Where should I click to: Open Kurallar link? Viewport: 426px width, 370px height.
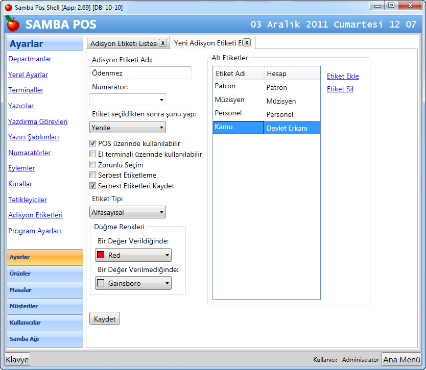pyautogui.click(x=20, y=184)
